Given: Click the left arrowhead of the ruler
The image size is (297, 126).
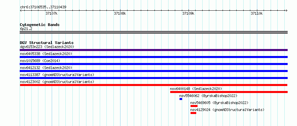Looking at the screenshot, I should click(x=21, y=10).
